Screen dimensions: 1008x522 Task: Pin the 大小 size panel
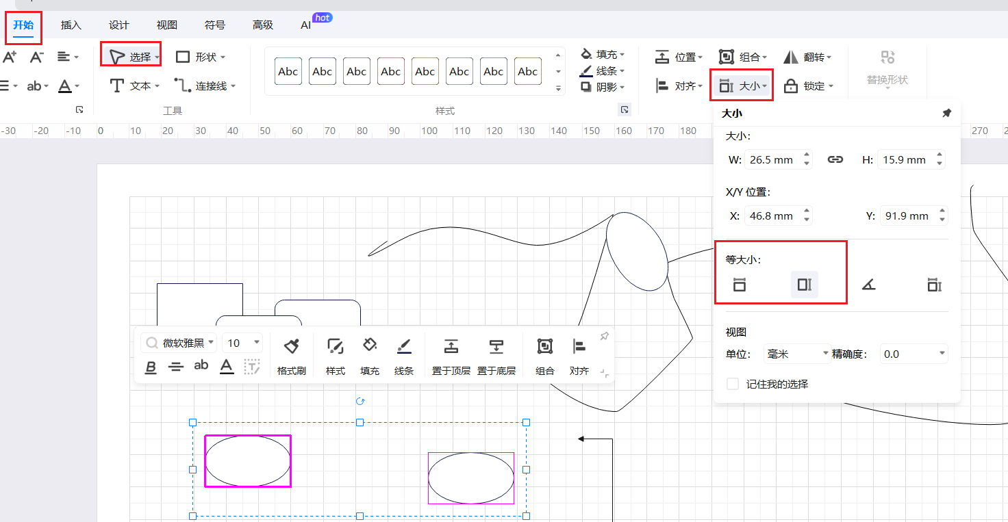[946, 114]
